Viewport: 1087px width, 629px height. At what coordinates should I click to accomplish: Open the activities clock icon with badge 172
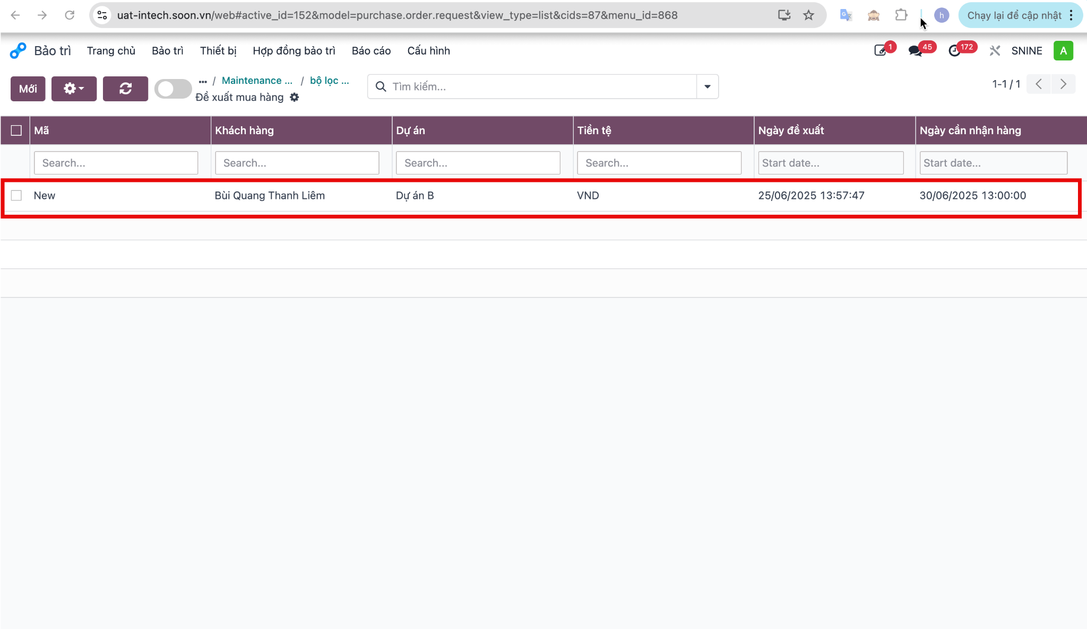[x=955, y=51]
